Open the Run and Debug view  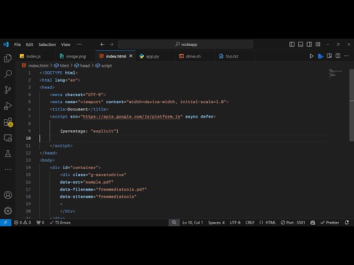click(x=8, y=105)
